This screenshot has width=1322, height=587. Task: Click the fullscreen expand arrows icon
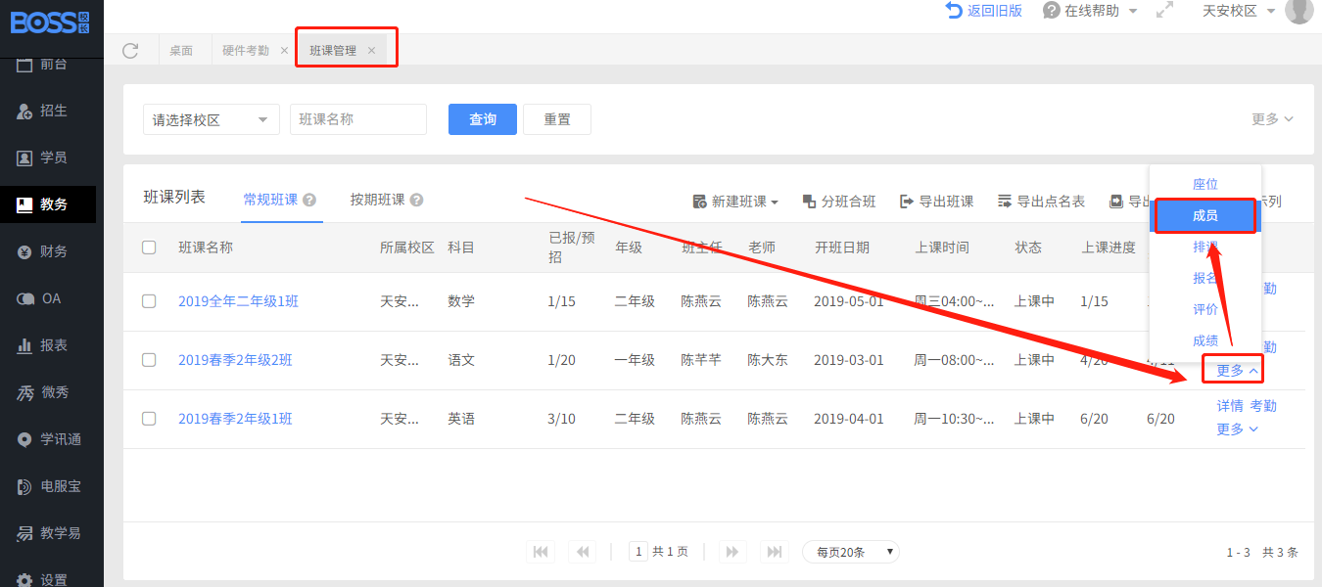coord(1164,11)
